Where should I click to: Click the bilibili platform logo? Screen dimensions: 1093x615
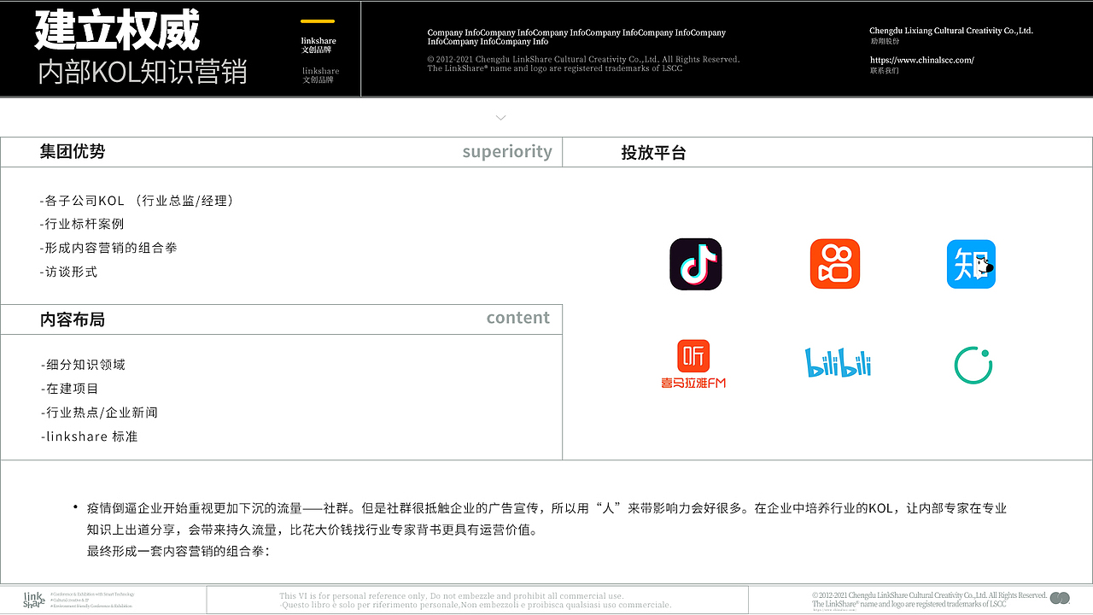tap(837, 362)
